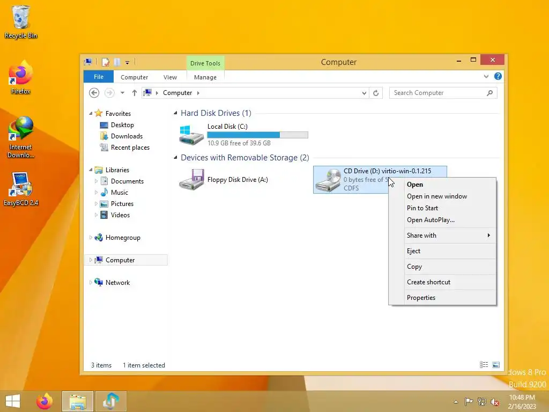Customize Quick Access Toolbar dropdown
549x412 pixels.
[128, 63]
